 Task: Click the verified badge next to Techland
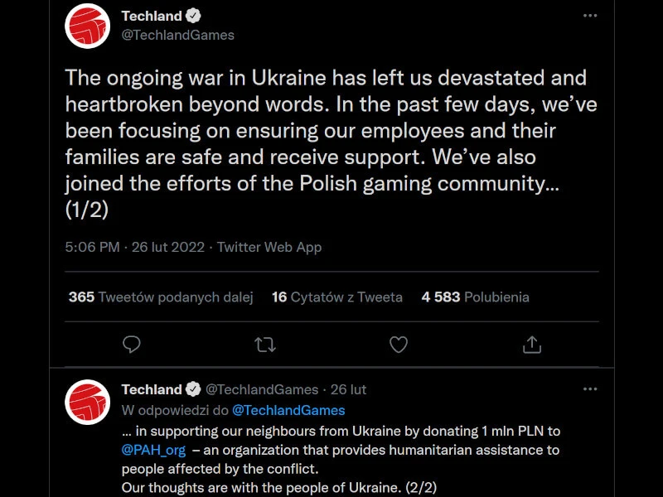(194, 15)
